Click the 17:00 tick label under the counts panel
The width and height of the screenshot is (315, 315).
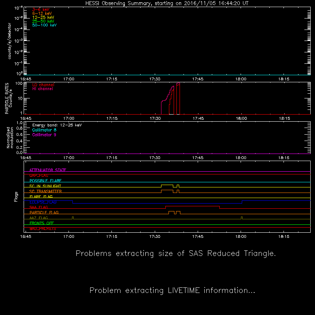[69, 79]
